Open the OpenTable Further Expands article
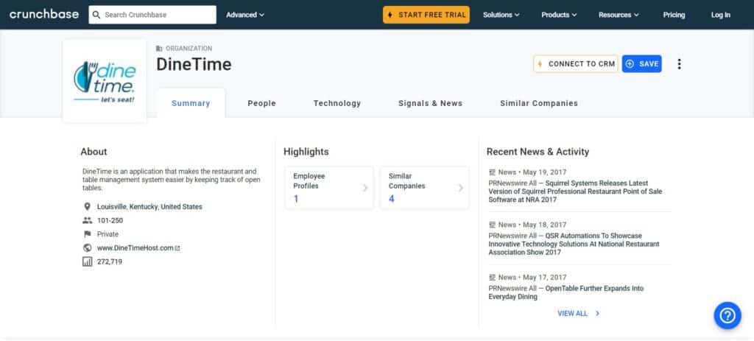 tap(566, 292)
